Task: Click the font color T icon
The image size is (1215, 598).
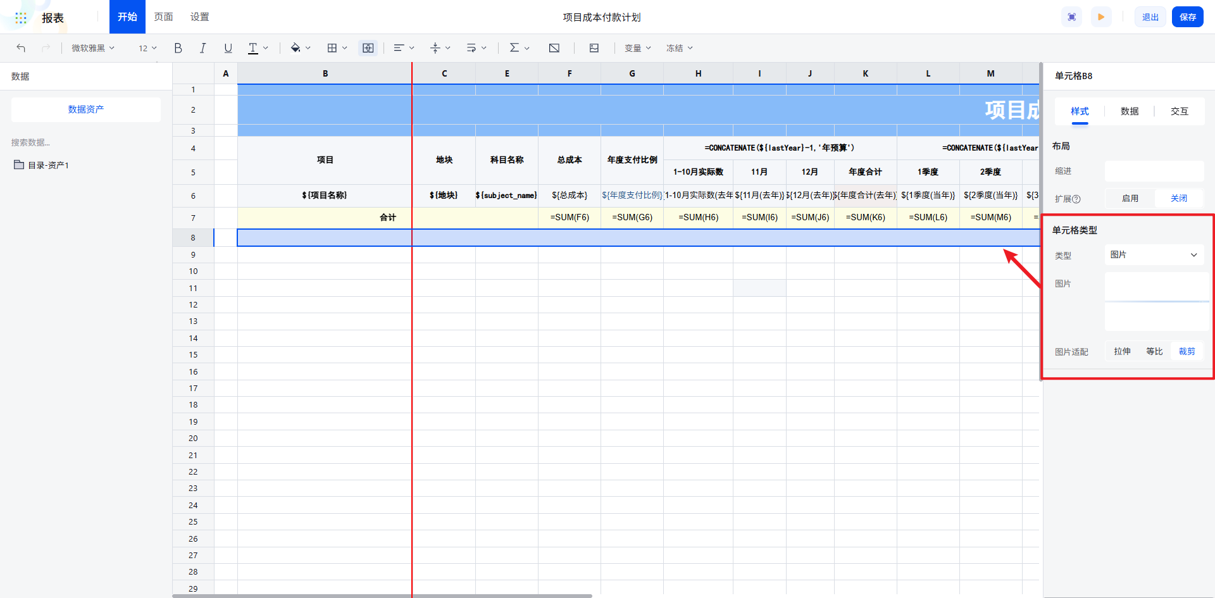Action: (253, 48)
